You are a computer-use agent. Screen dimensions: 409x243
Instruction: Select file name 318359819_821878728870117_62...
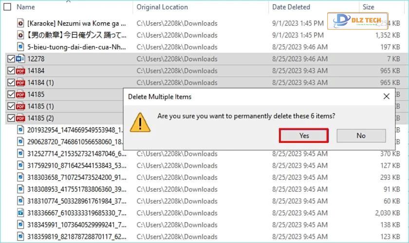pos(77,237)
